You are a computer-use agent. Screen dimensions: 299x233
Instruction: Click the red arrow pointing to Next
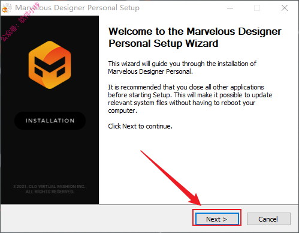[171, 178]
